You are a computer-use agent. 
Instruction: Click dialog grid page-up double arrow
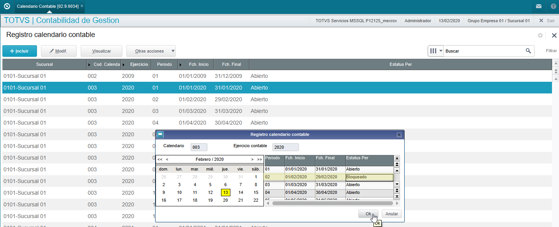pos(397,164)
